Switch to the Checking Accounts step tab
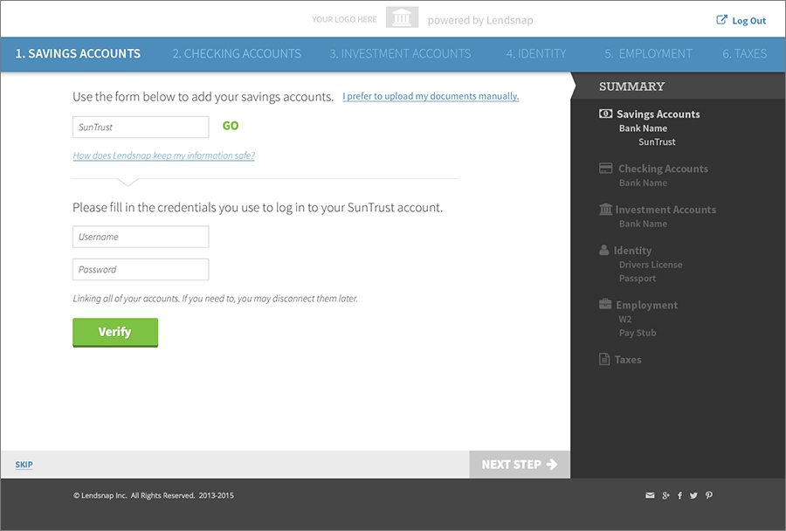The image size is (786, 531). [237, 53]
